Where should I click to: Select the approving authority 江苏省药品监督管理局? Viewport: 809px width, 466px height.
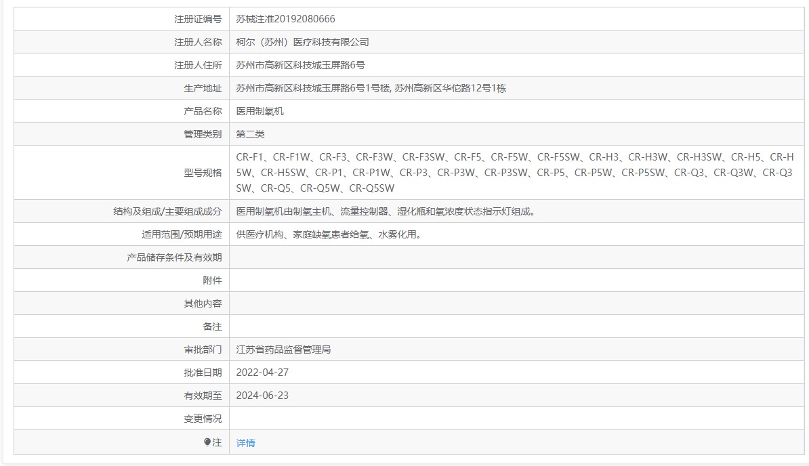(283, 349)
